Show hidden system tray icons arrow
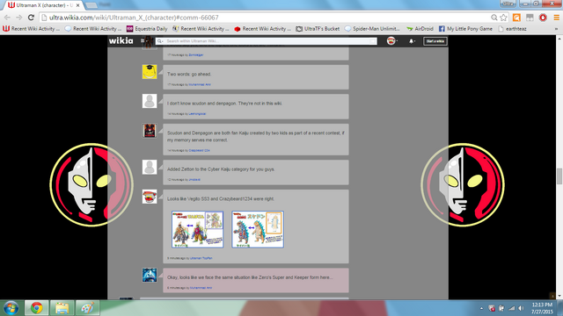 pos(481,308)
